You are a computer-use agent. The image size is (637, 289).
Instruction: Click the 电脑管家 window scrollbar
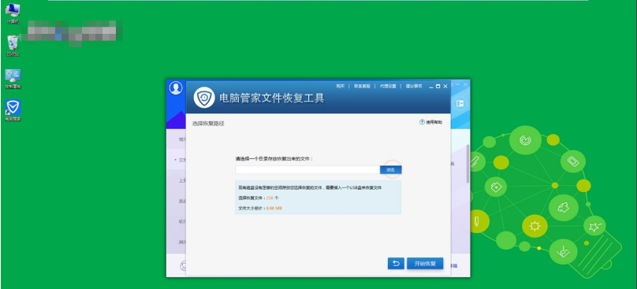[468, 163]
